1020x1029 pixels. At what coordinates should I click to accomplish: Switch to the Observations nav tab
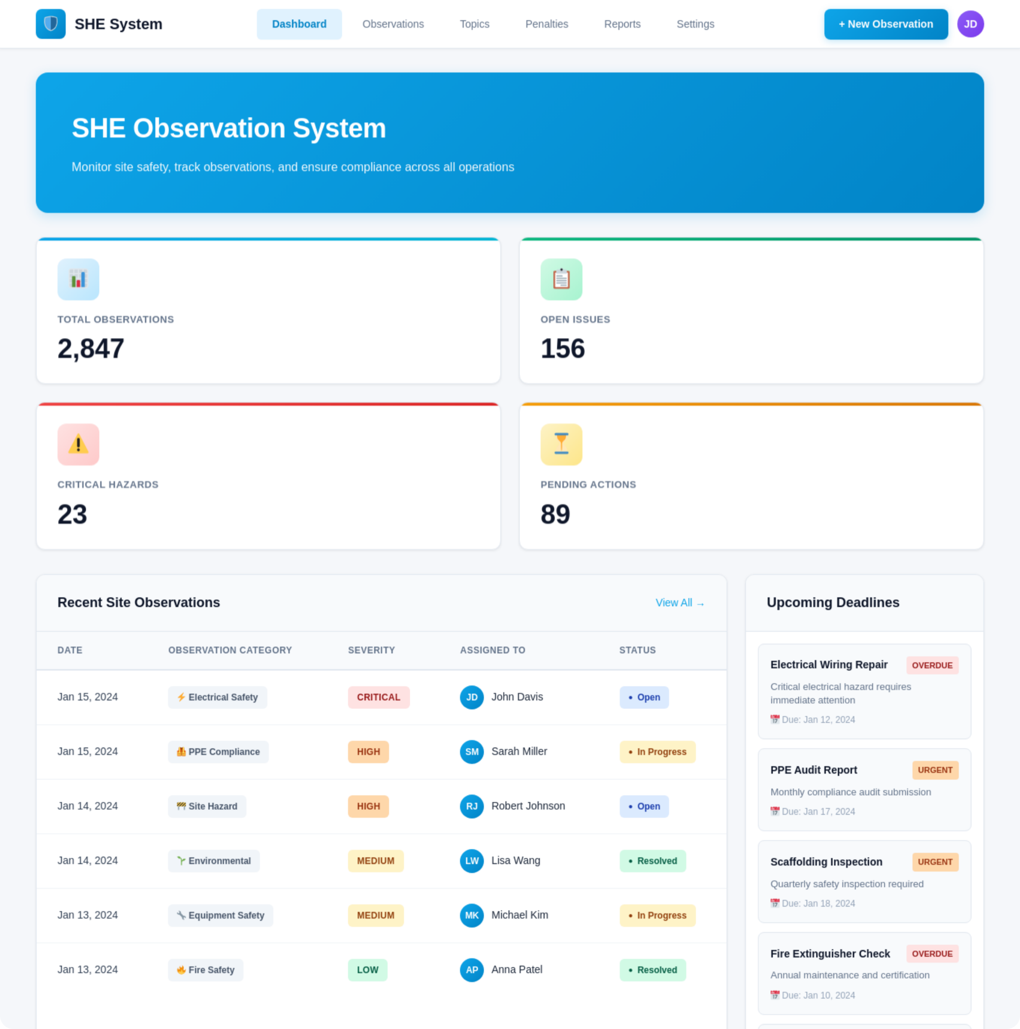tap(393, 24)
